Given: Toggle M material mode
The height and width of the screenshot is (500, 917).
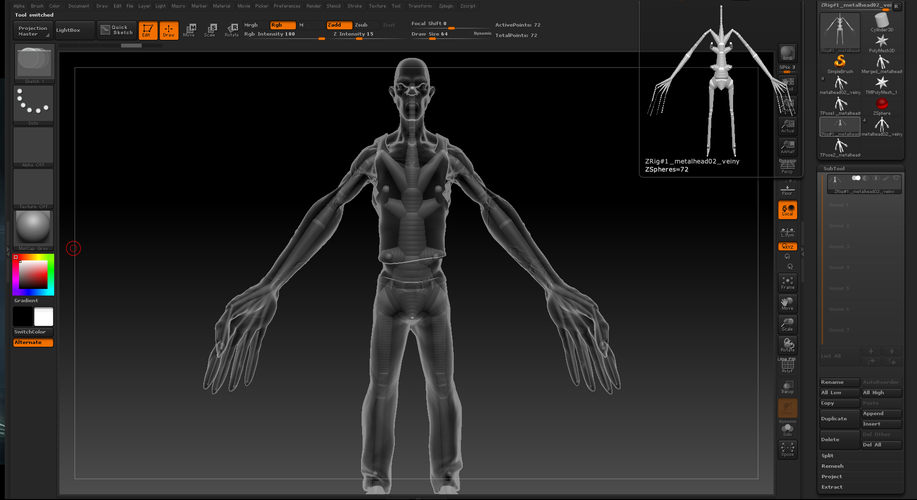Looking at the screenshot, I should click(x=310, y=25).
